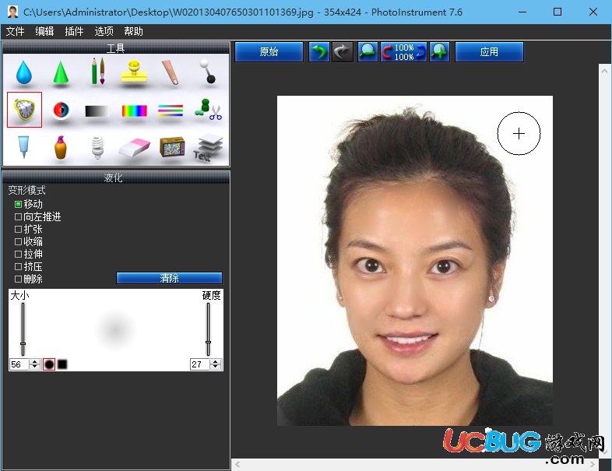Enable the 移动 deformation mode
The width and height of the screenshot is (612, 471).
[x=18, y=204]
